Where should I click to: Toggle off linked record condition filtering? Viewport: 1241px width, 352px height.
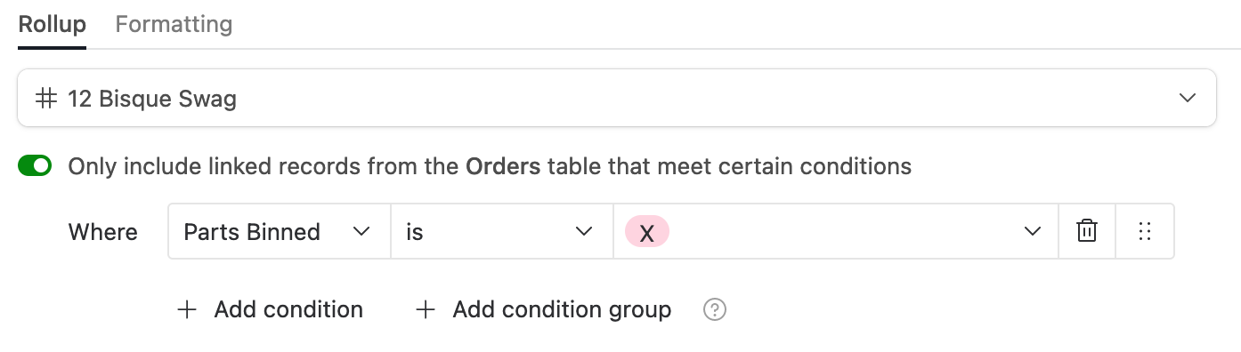point(35,165)
